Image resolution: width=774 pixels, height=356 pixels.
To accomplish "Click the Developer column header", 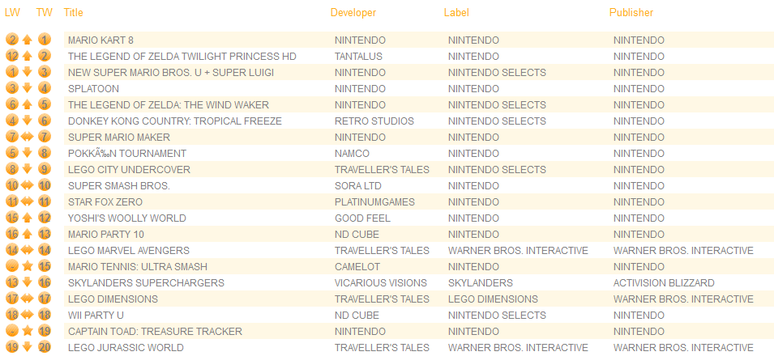I will (x=353, y=13).
